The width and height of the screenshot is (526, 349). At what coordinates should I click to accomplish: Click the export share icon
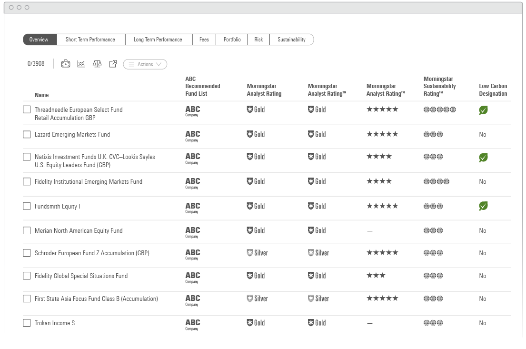113,64
